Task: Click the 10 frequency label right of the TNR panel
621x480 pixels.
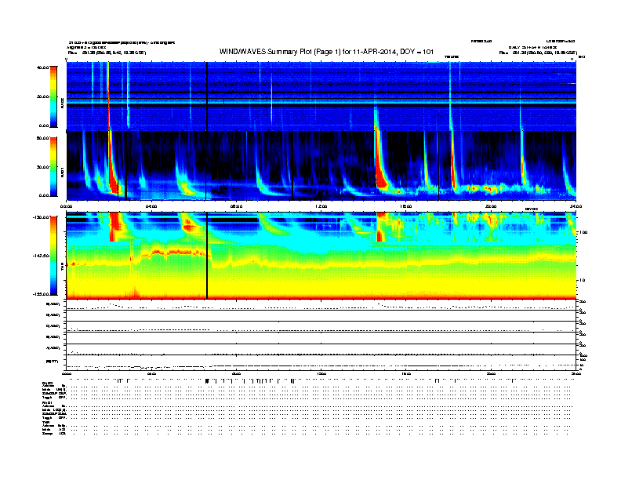Action: coord(582,280)
